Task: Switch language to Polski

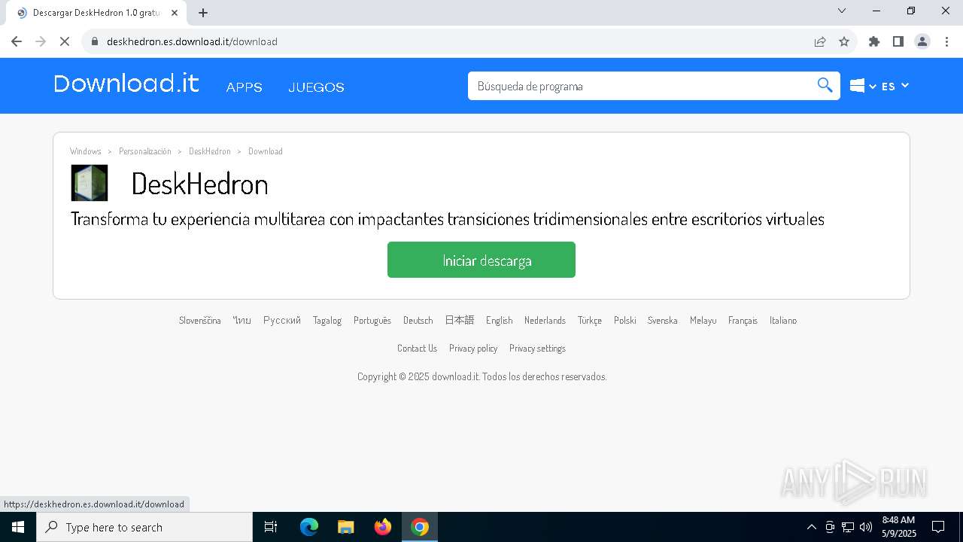Action: [625, 320]
